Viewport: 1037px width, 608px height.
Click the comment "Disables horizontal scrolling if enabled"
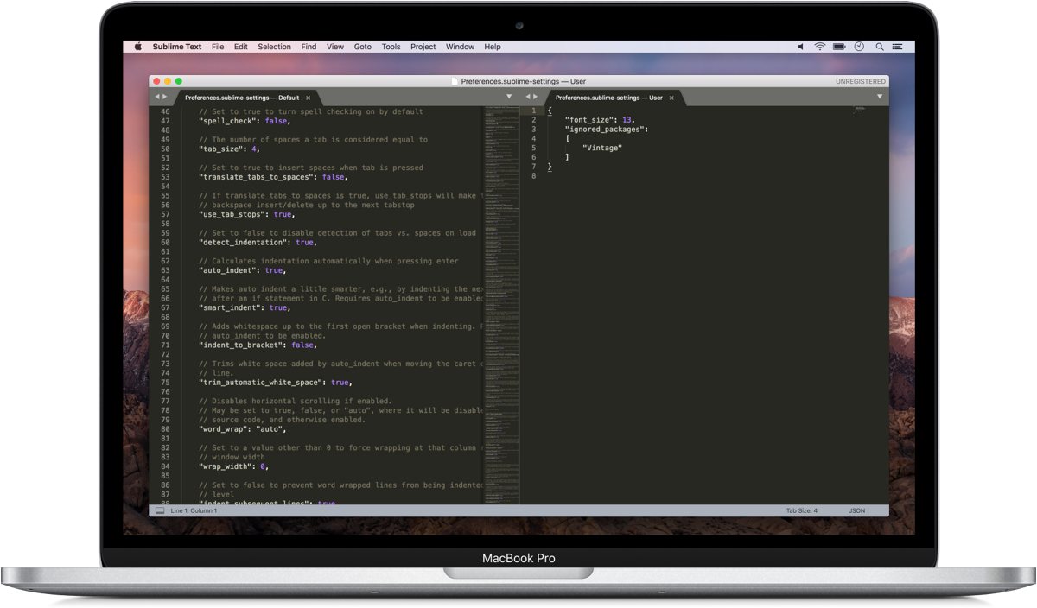tap(296, 401)
